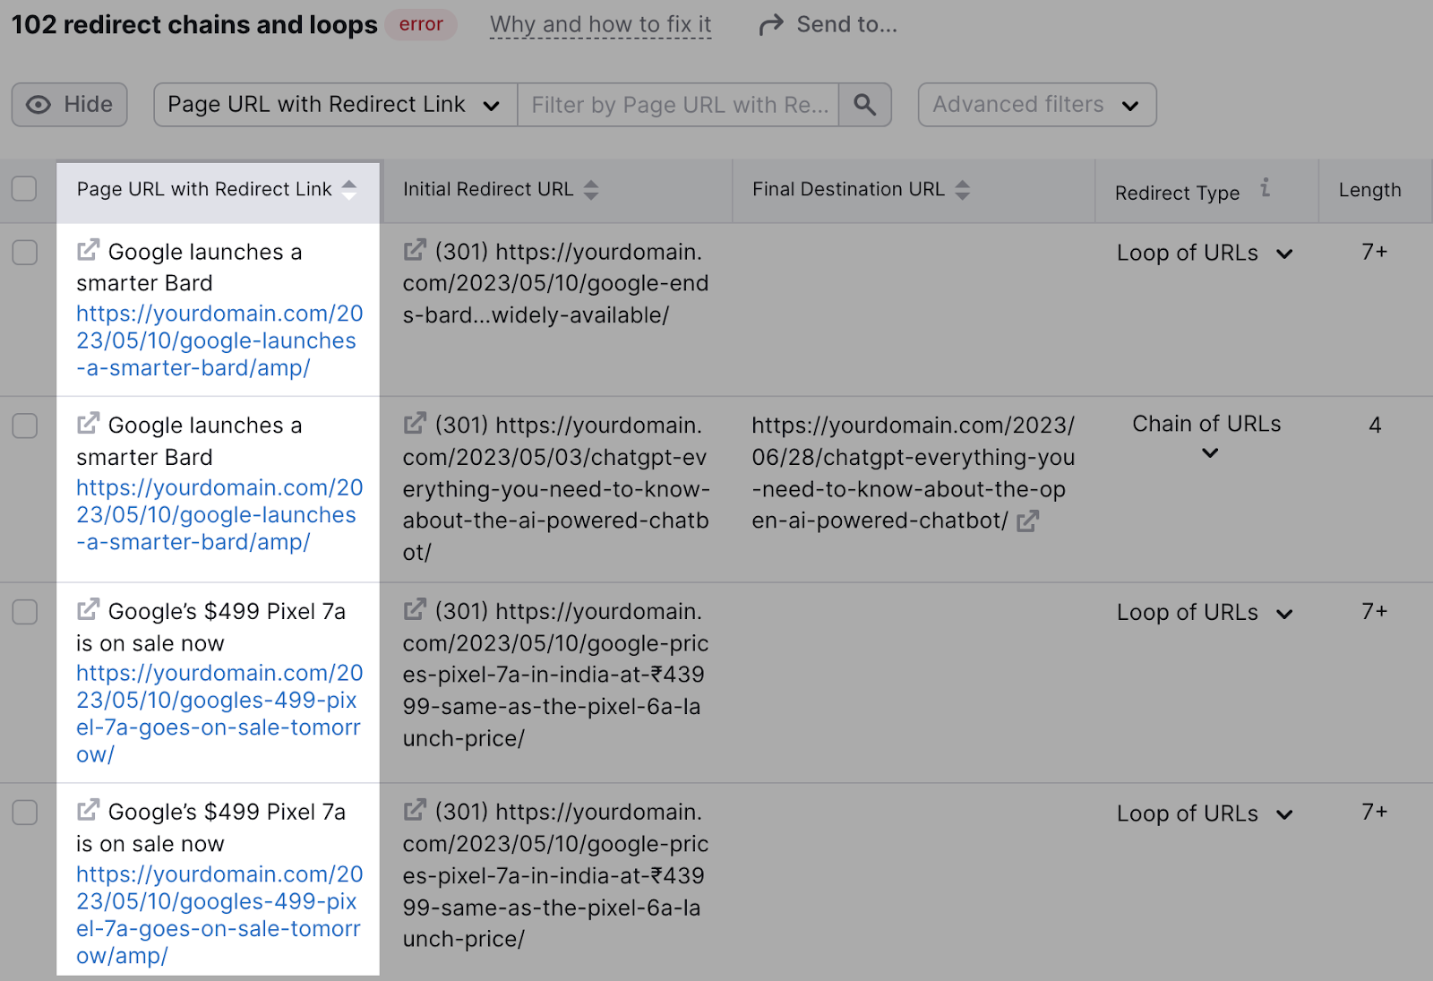1433x981 pixels.
Task: Click the Length column header
Action: pos(1369,190)
